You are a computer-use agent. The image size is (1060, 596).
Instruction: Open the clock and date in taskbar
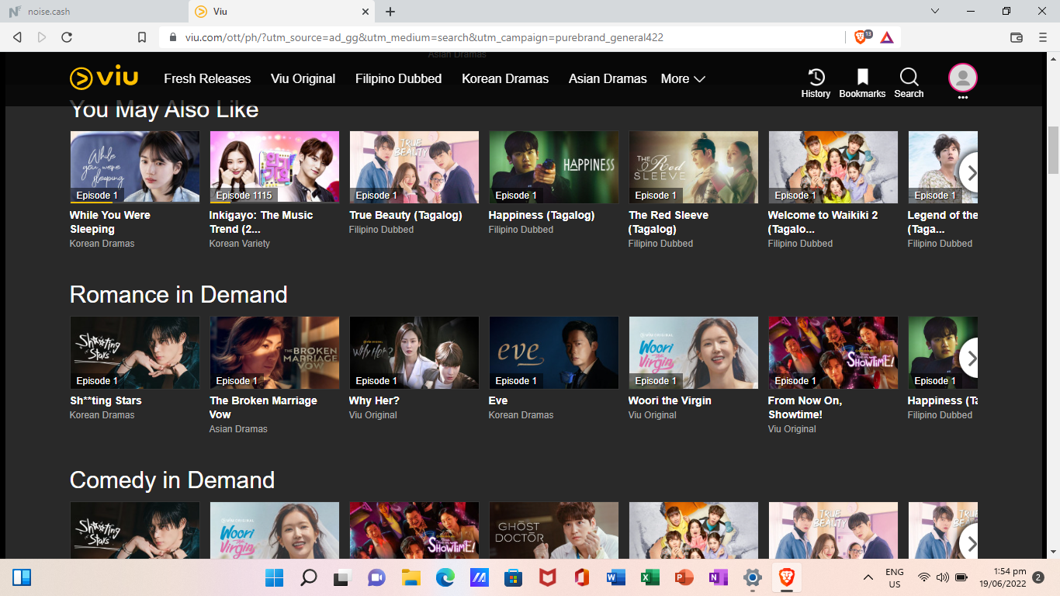[1003, 578]
